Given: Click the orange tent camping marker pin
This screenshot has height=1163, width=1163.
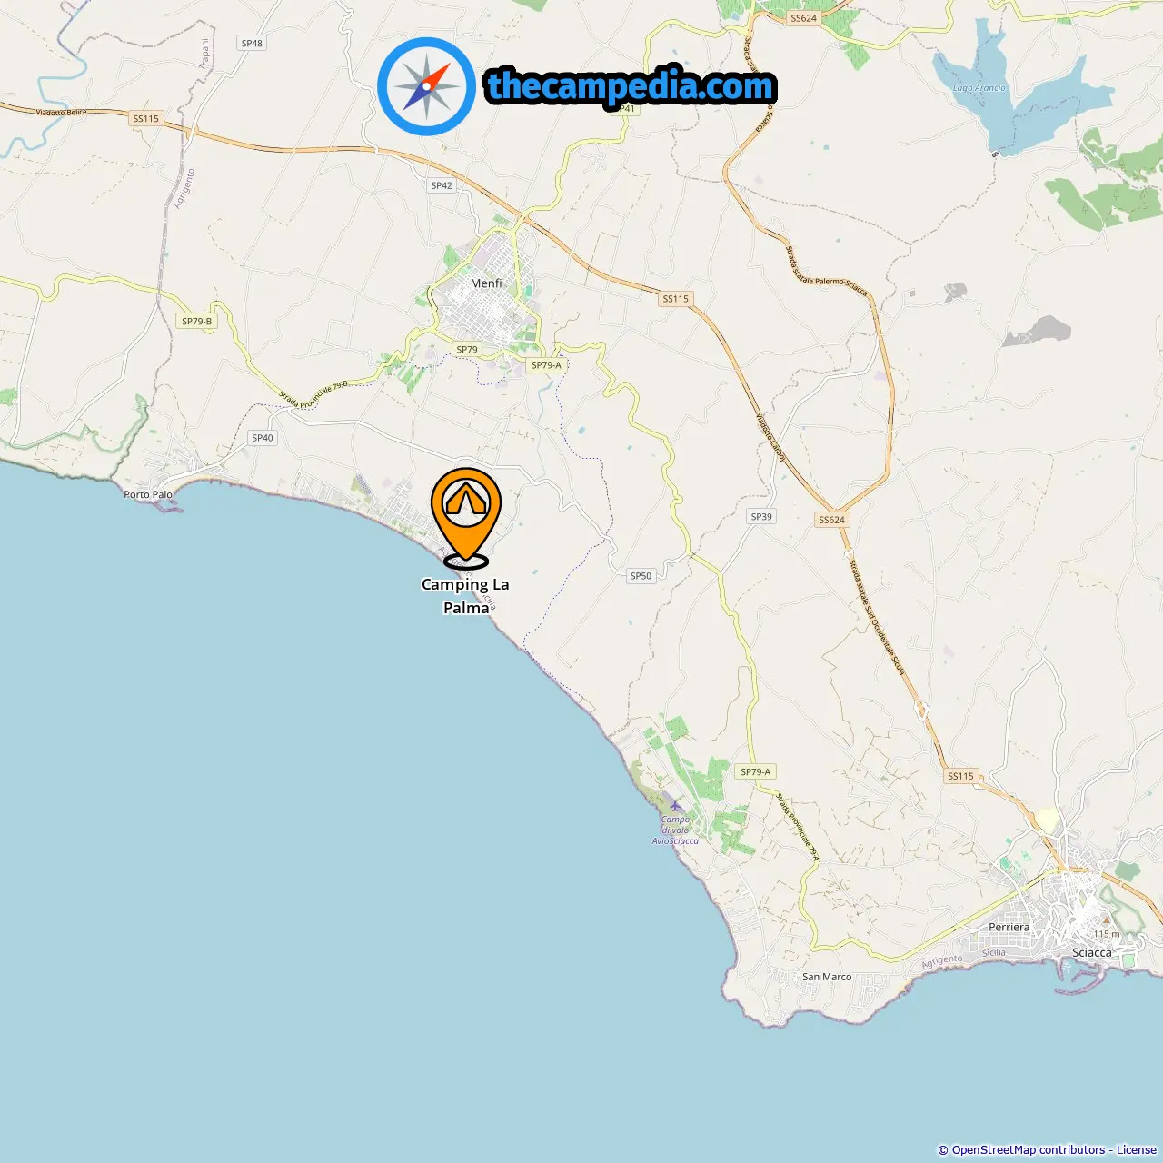Looking at the screenshot, I should pyautogui.click(x=465, y=516).
